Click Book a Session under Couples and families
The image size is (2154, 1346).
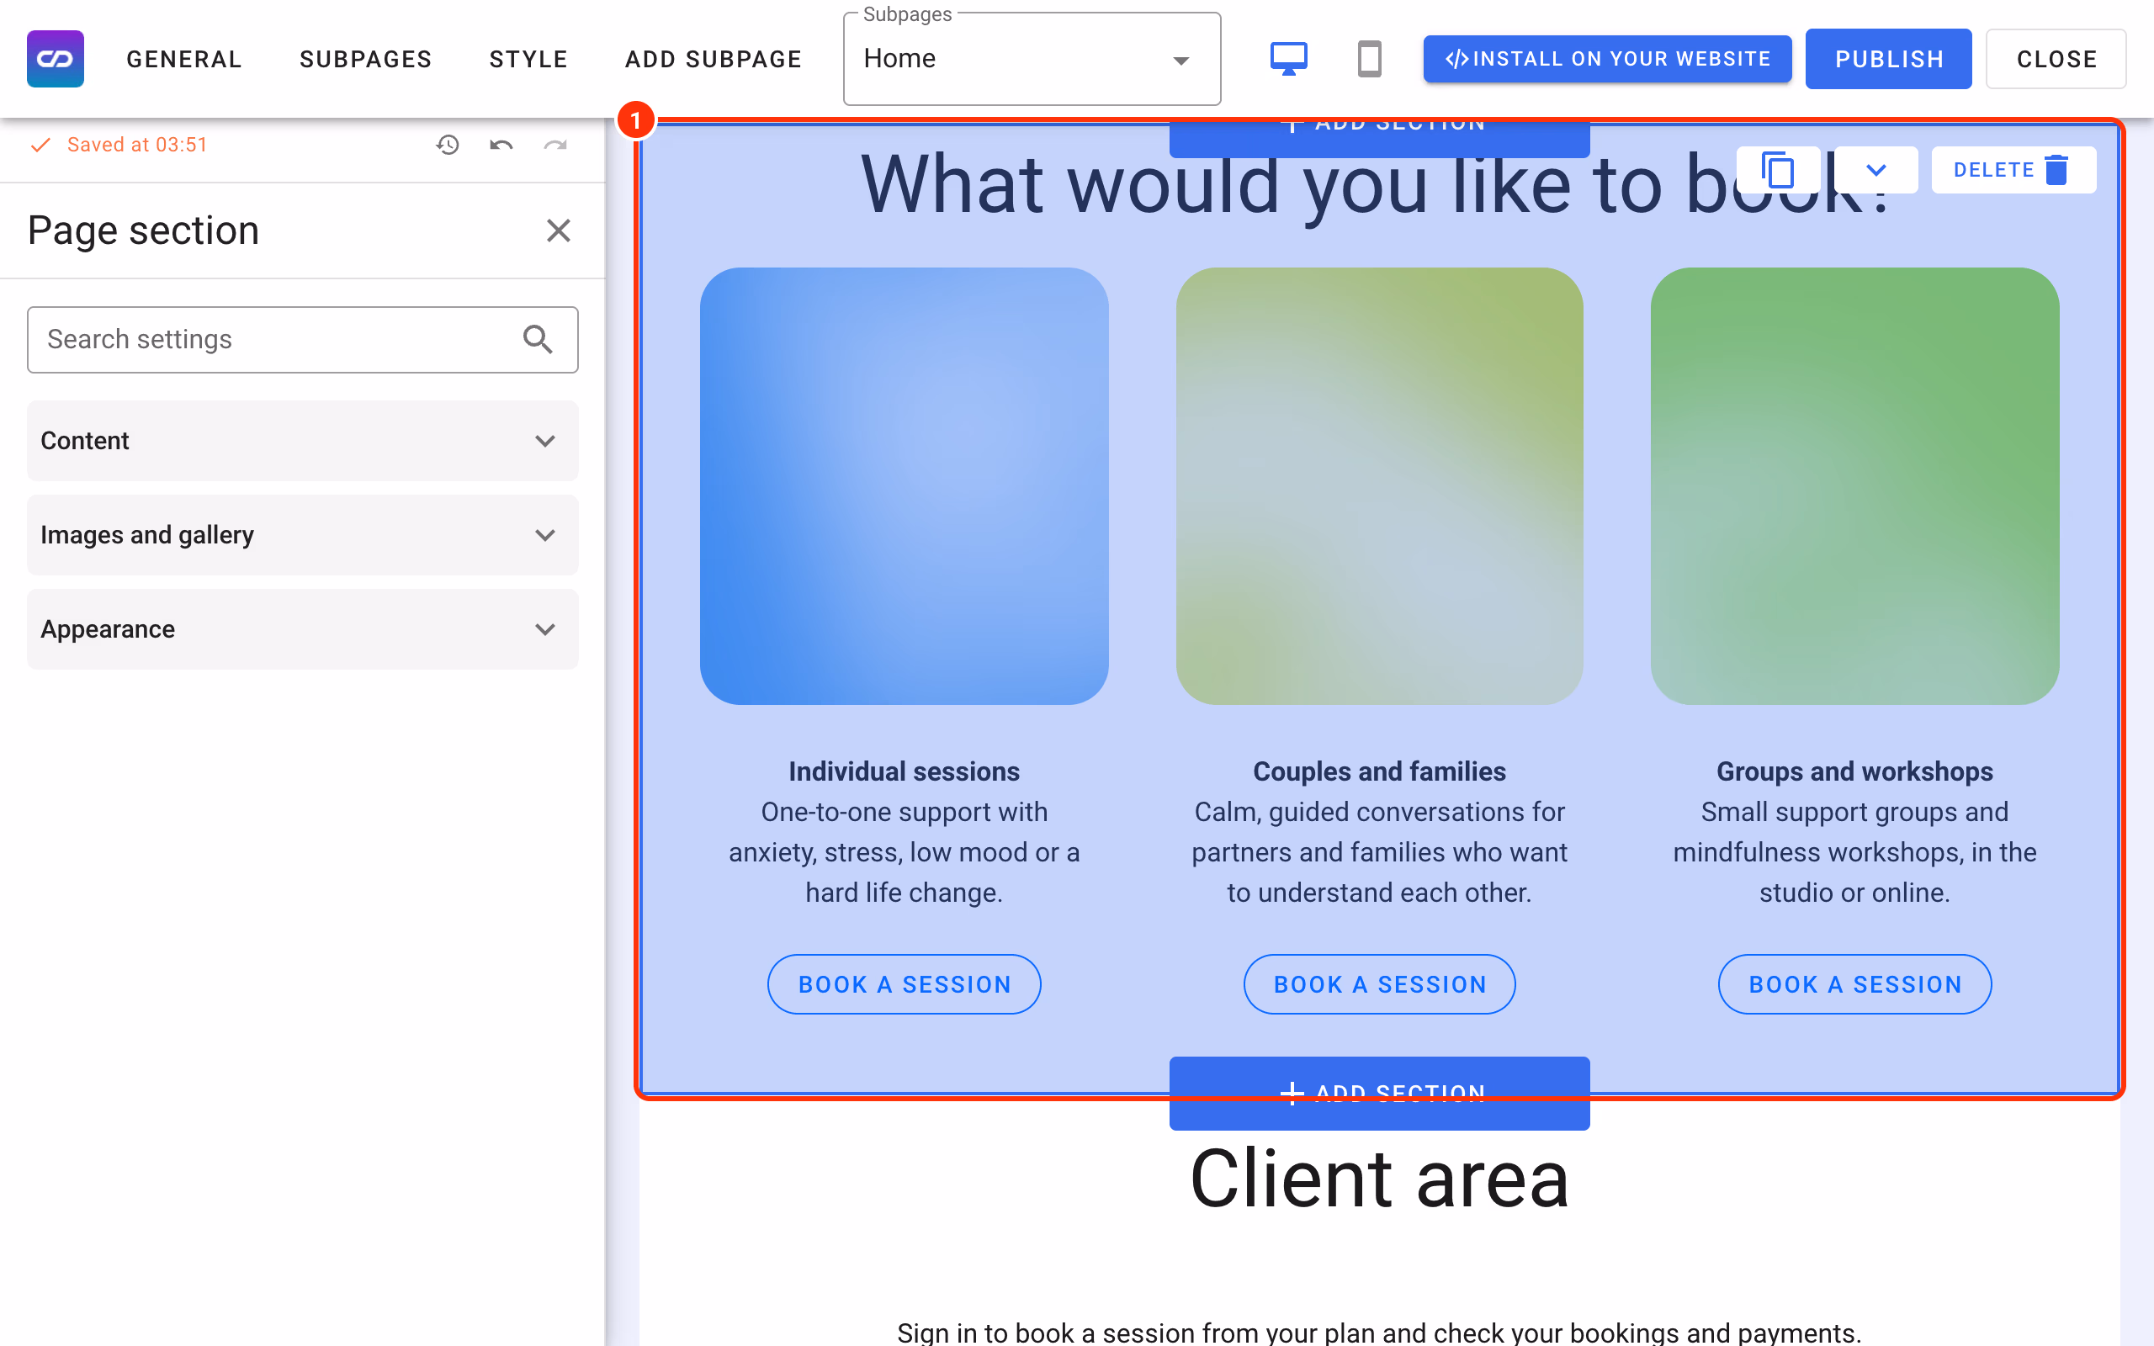tap(1380, 983)
